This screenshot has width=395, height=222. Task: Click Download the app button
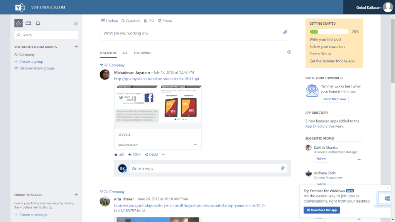[x=322, y=210]
